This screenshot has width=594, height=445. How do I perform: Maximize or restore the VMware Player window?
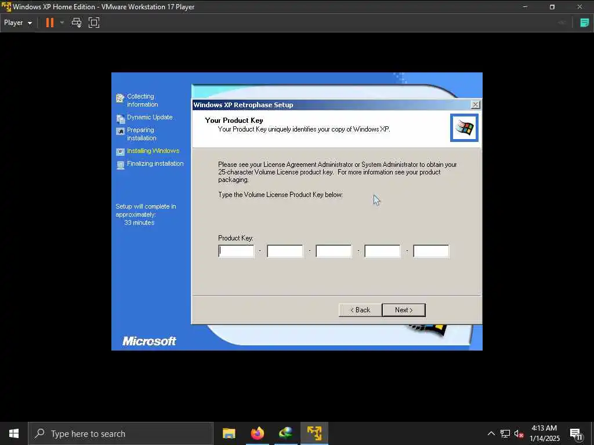point(552,7)
